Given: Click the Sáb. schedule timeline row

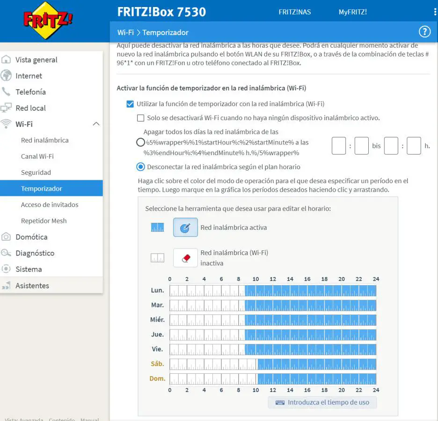Looking at the screenshot, I should (273, 364).
